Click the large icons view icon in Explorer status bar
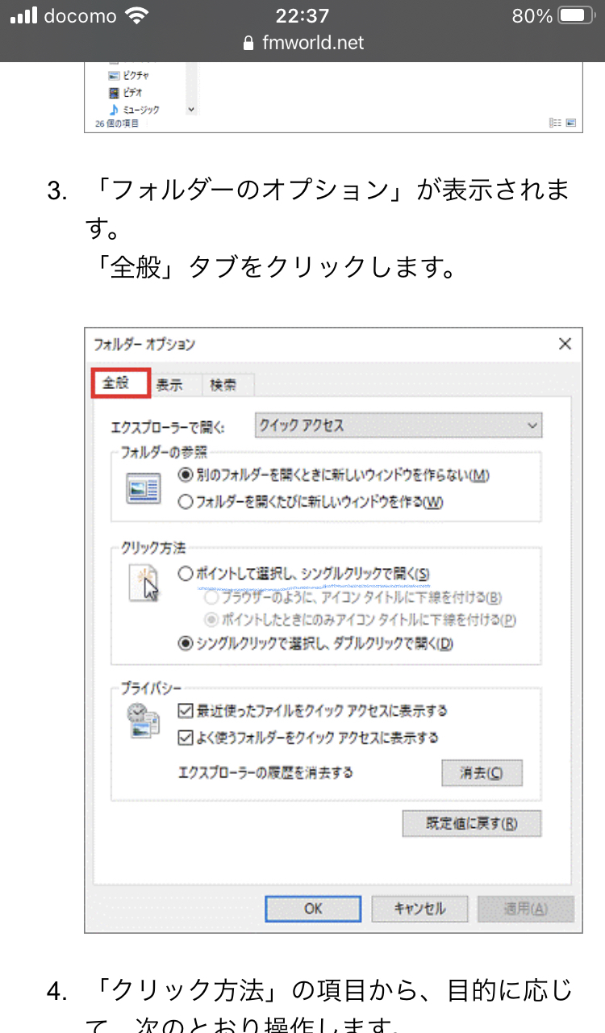The image size is (605, 1033). (x=571, y=123)
